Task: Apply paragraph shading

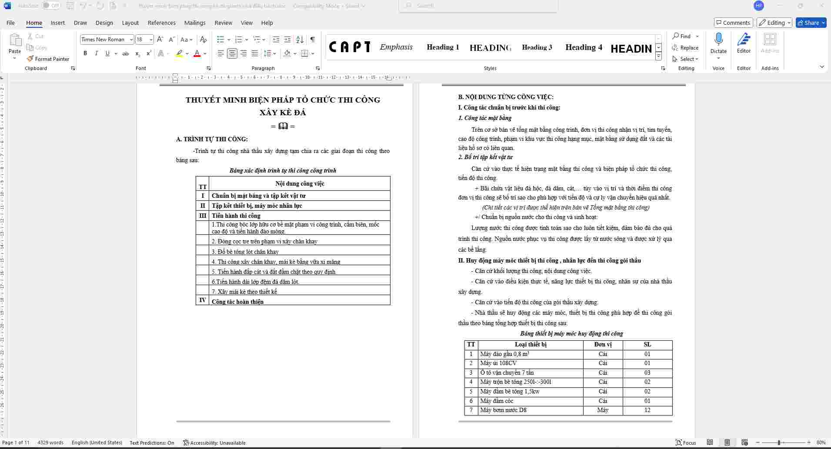Action: pos(287,53)
